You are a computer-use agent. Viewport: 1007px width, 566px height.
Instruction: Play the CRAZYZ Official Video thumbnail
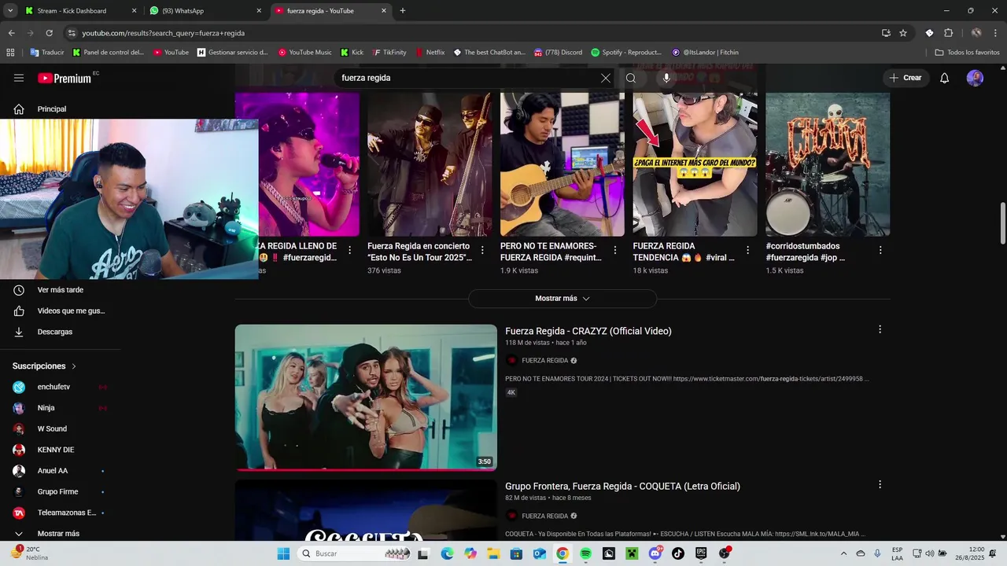pos(366,398)
